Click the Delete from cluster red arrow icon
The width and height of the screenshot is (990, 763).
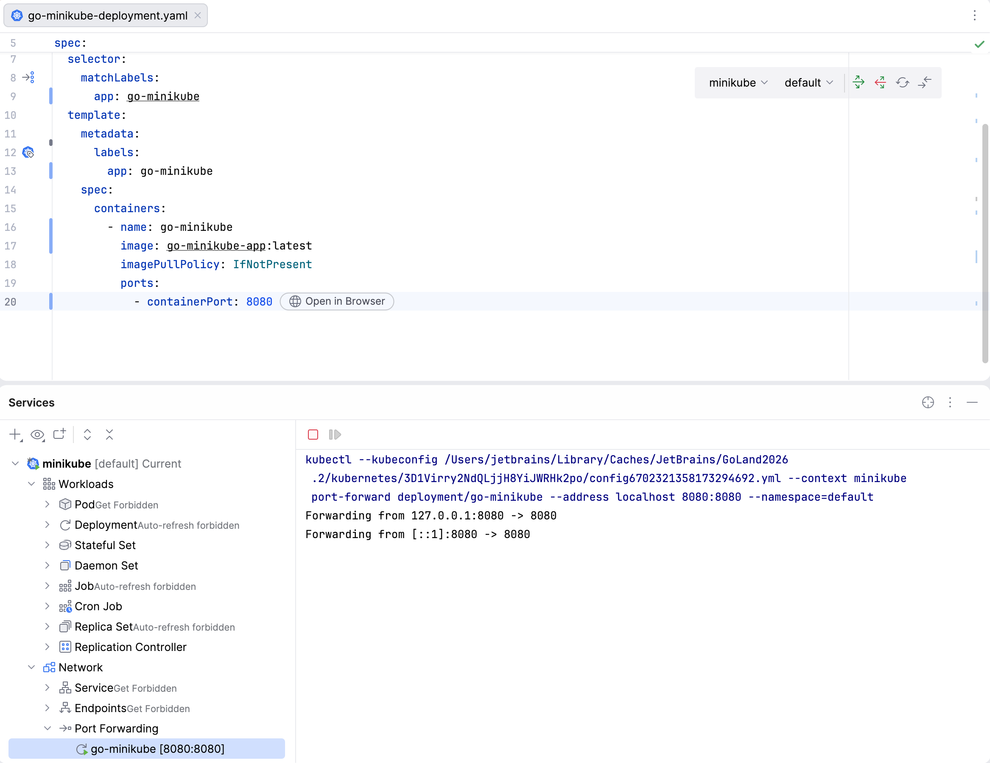[880, 83]
